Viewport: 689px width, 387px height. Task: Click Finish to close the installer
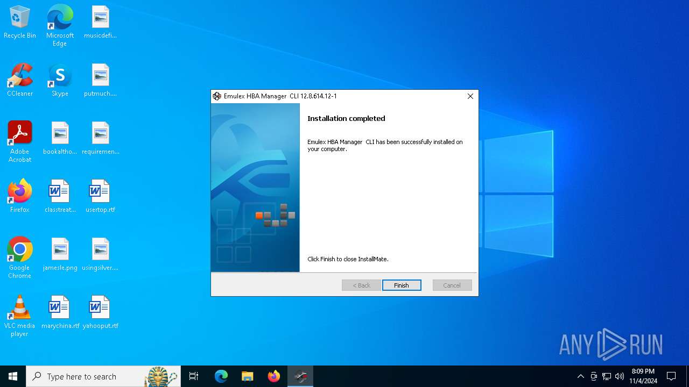402,285
